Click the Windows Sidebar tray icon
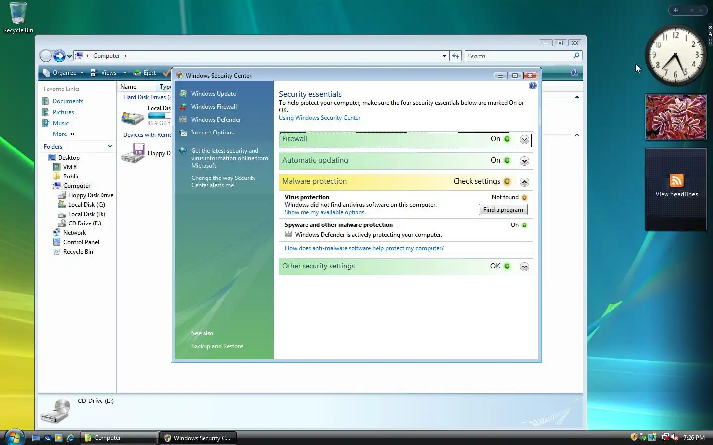This screenshot has height=445, width=713. 652,437
